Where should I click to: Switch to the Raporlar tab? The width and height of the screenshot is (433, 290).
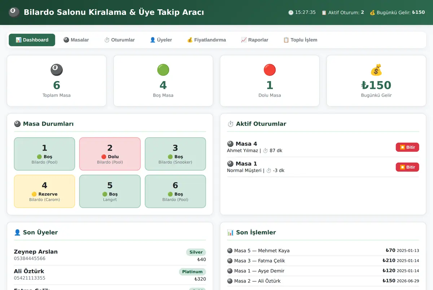click(x=255, y=40)
